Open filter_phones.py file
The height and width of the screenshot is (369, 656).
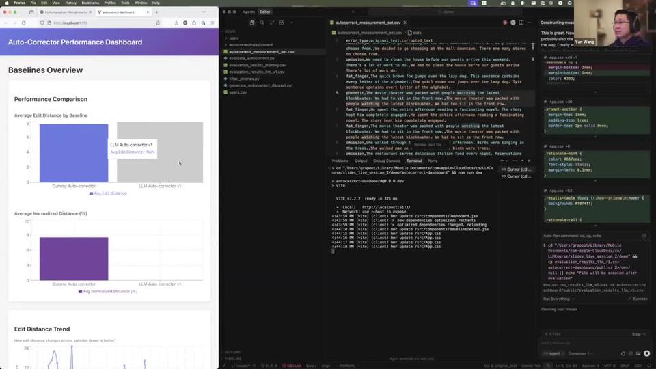244,78
